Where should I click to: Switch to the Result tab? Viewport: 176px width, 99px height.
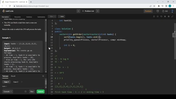coord(13,76)
